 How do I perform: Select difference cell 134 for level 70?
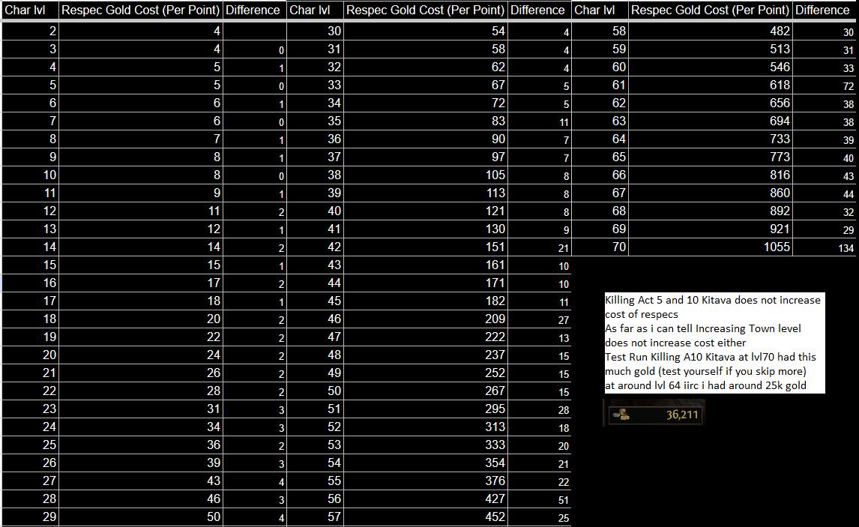[x=825, y=247]
